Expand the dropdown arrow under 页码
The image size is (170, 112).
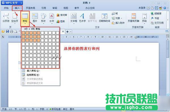pyautogui.click(x=144, y=24)
